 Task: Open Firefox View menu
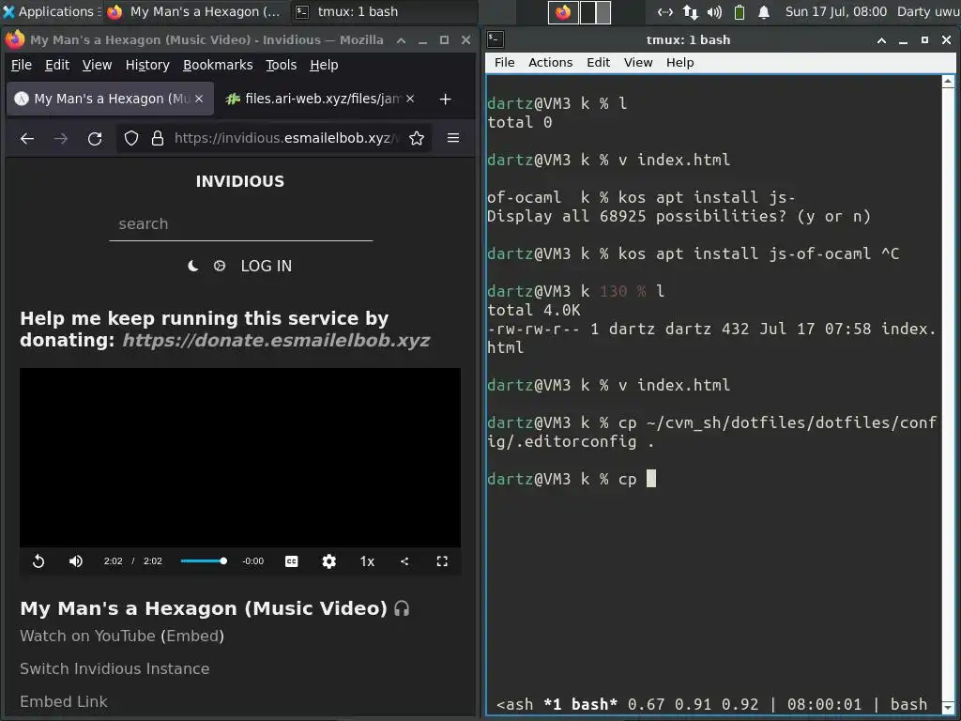[x=97, y=65]
